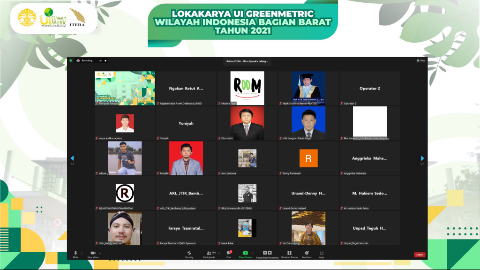This screenshot has width=480, height=270.
Task: Select Lokakarya poster participant tile
Action: (125, 88)
